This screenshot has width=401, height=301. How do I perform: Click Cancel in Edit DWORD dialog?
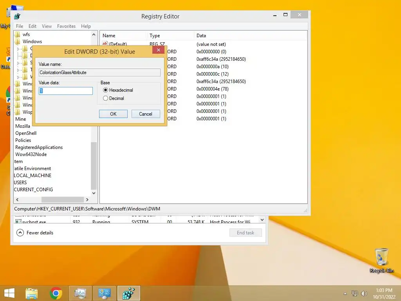tap(146, 114)
